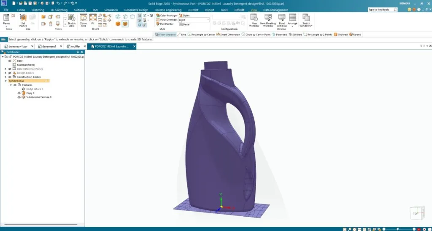Viewport: 432px width, 231px height.
Task: Switch to the Surfacing ribbon tab
Action: pyautogui.click(x=80, y=10)
